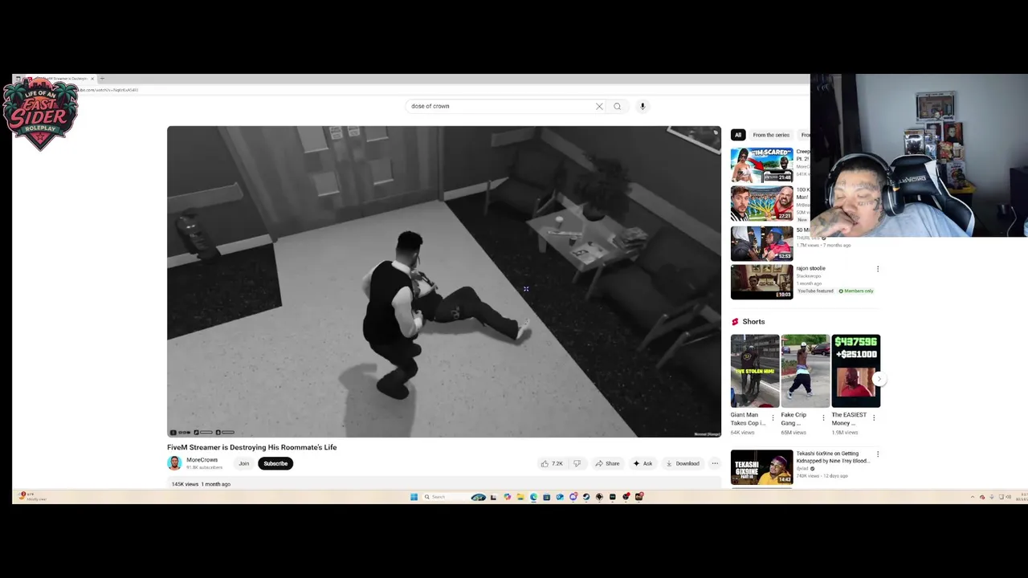Image resolution: width=1028 pixels, height=578 pixels.
Task: Open options menu for rajon stoolie video
Action: pos(877,269)
